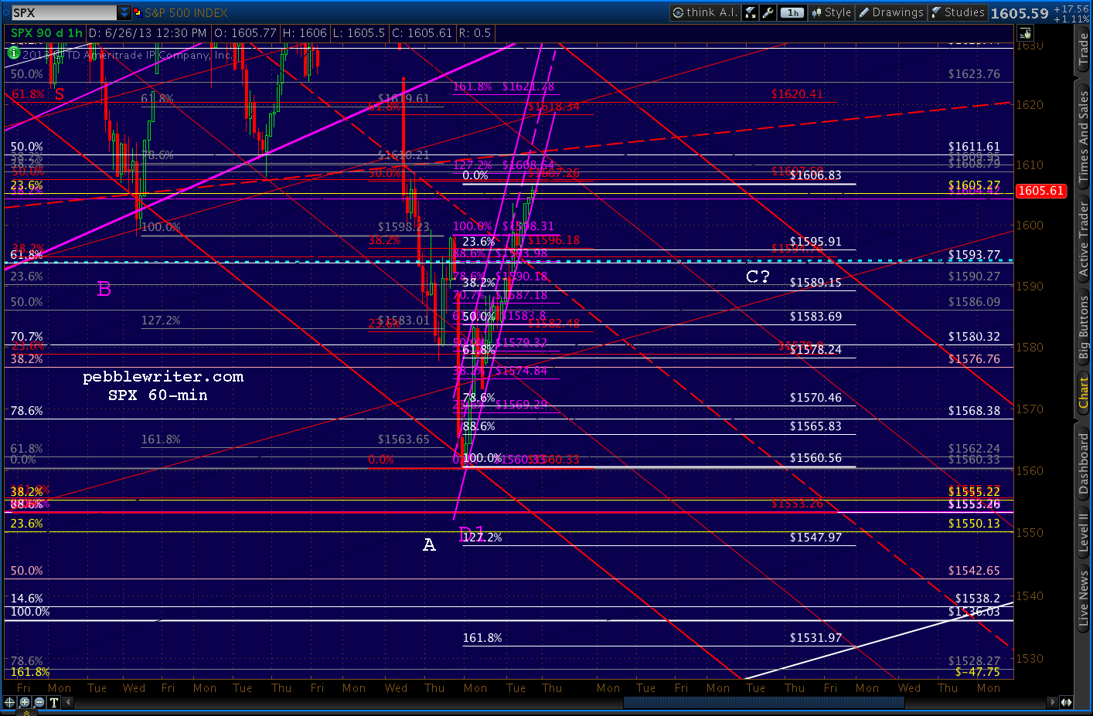Click the pebblewriter.com chart annotation
The height and width of the screenshot is (716, 1093).
[x=163, y=377]
